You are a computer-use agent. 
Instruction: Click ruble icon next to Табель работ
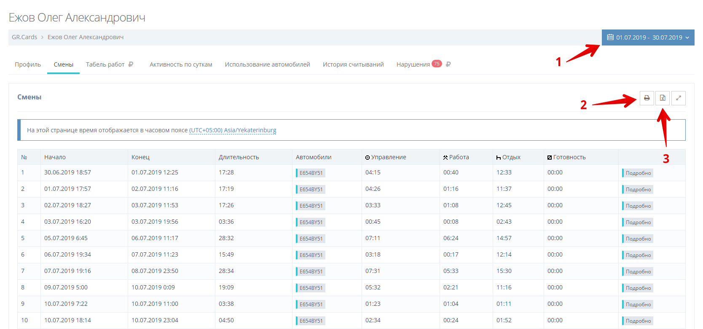pos(131,64)
